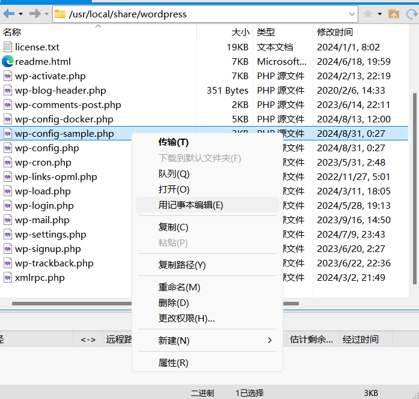
Task: Open 更改权限(H)... from the context menu
Action: point(207,319)
